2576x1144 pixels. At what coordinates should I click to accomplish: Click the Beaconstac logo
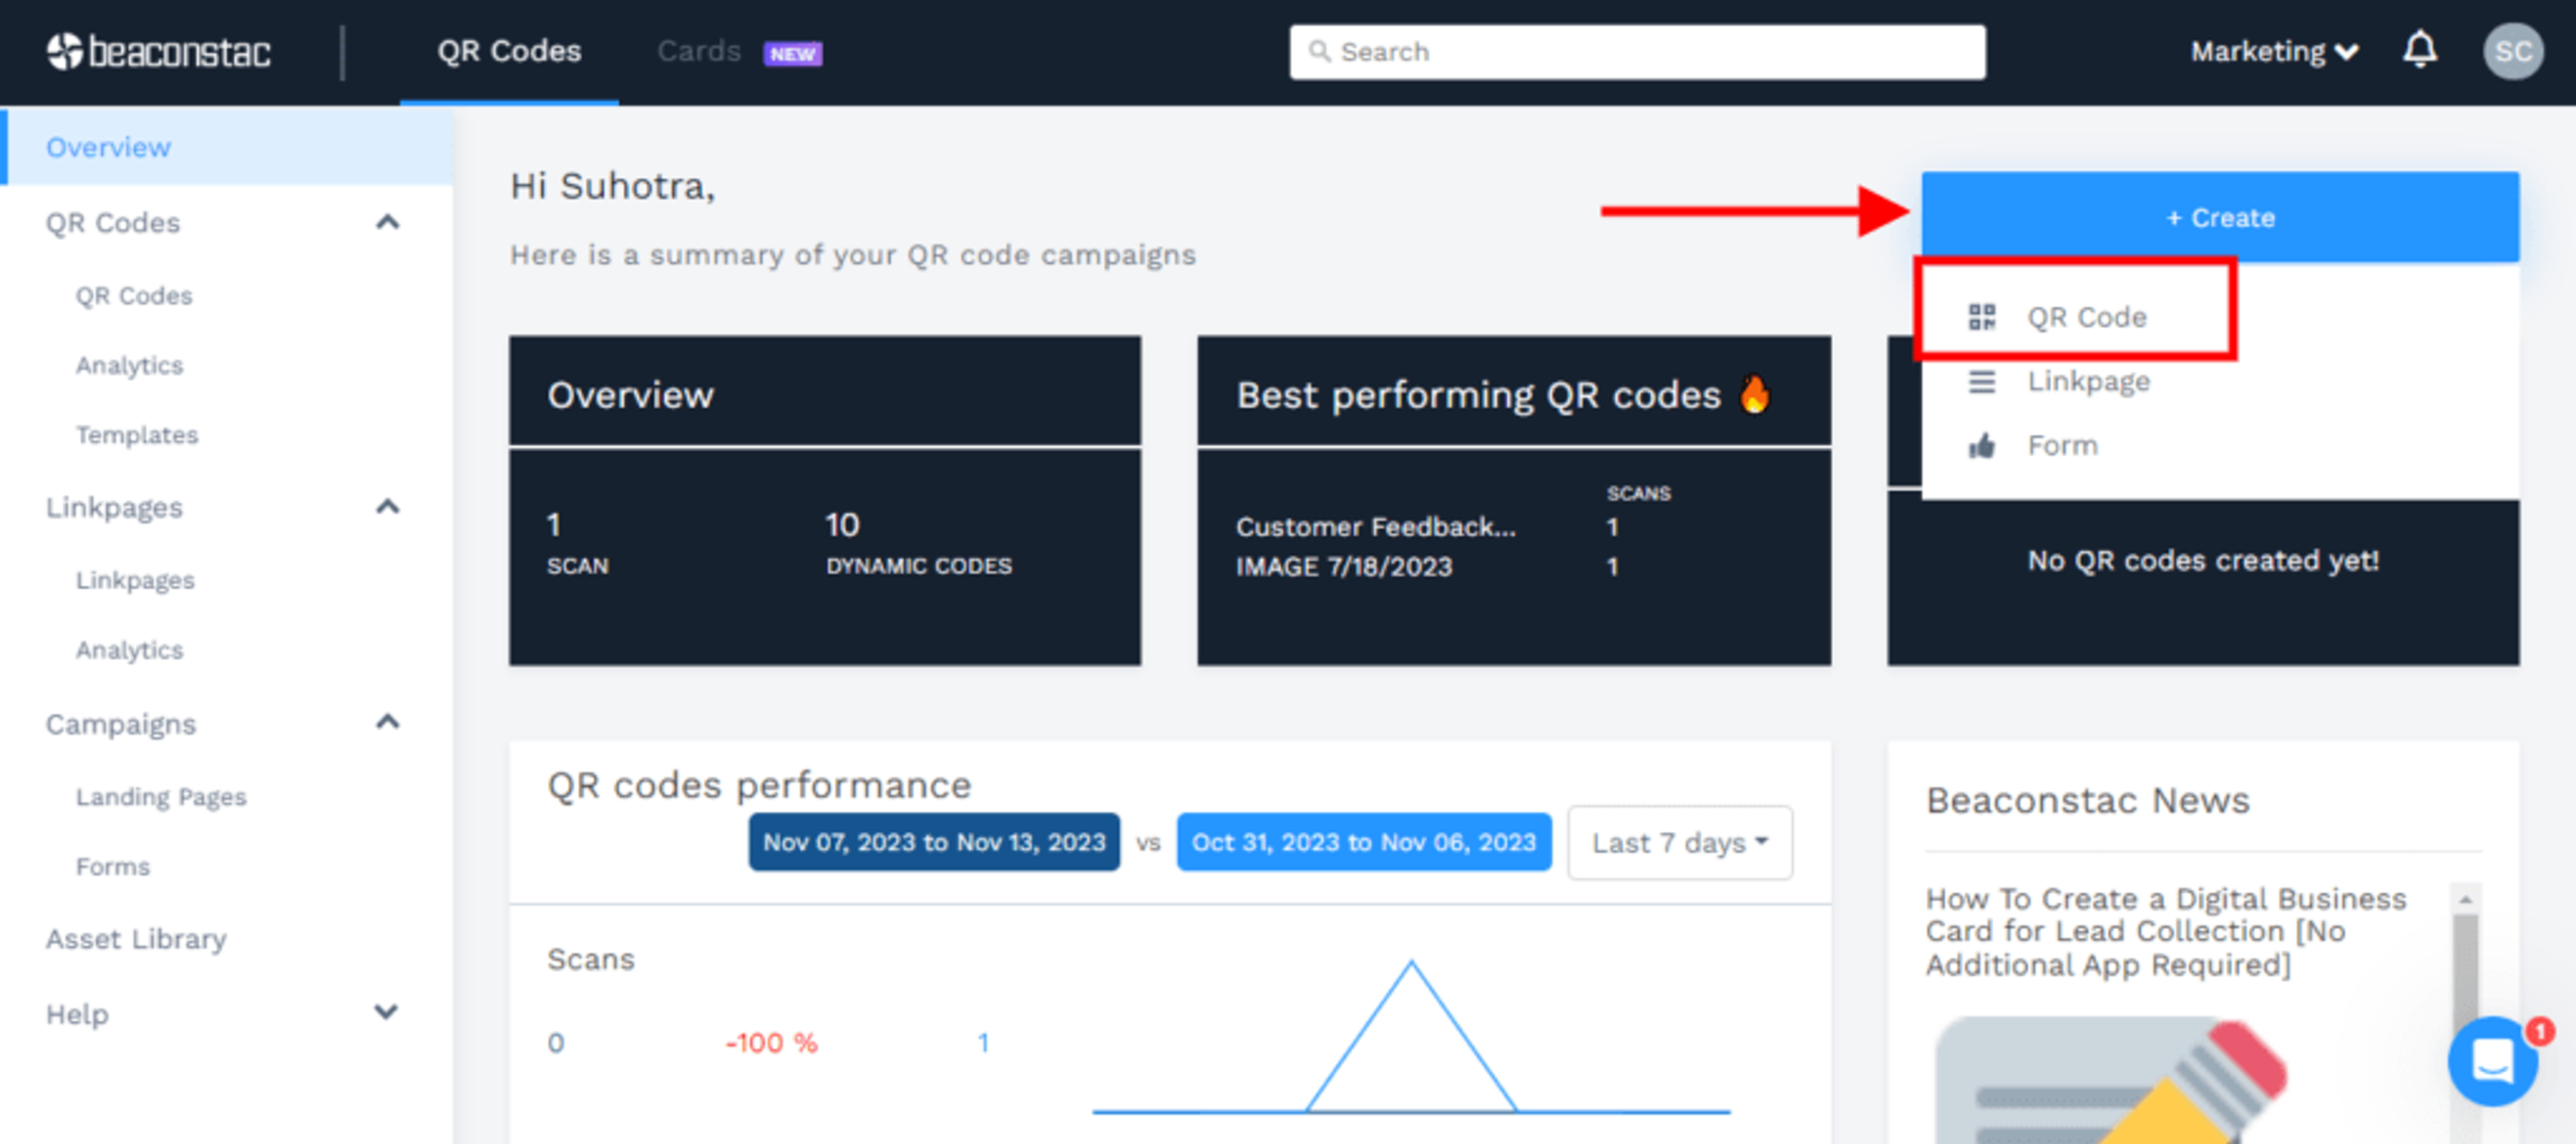click(159, 52)
